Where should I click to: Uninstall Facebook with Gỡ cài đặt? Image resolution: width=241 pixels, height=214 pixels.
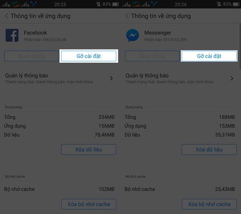[89, 56]
